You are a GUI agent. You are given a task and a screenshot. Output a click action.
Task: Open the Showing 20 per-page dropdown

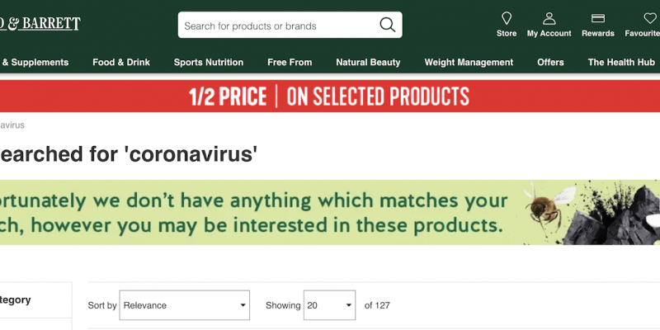[329, 305]
